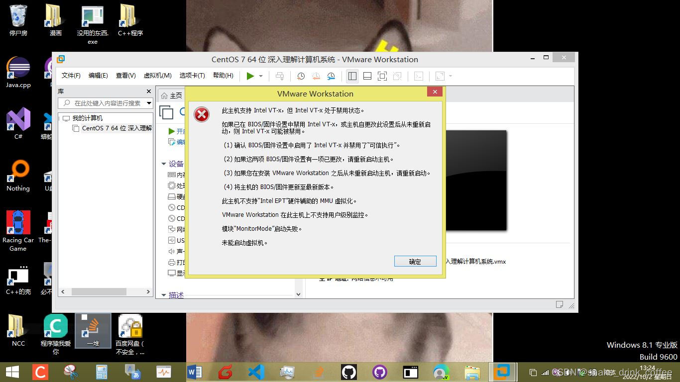Open the power options dropdown arrow
Image resolution: width=680 pixels, height=382 pixels.
point(261,76)
